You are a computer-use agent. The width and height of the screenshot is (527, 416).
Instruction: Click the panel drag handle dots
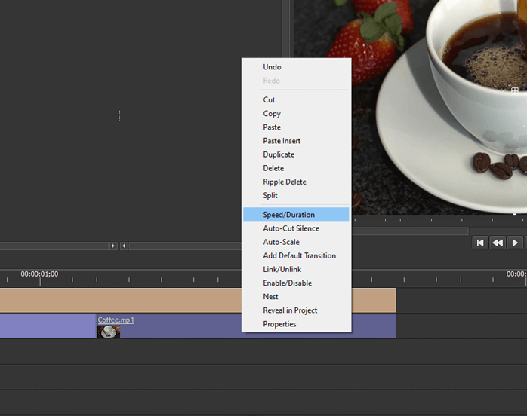(x=119, y=116)
